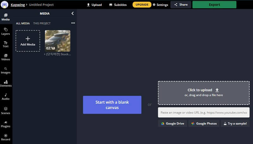Viewport: 253px width, 144px height.
Task: Import from Google Drive
Action: point(173,124)
